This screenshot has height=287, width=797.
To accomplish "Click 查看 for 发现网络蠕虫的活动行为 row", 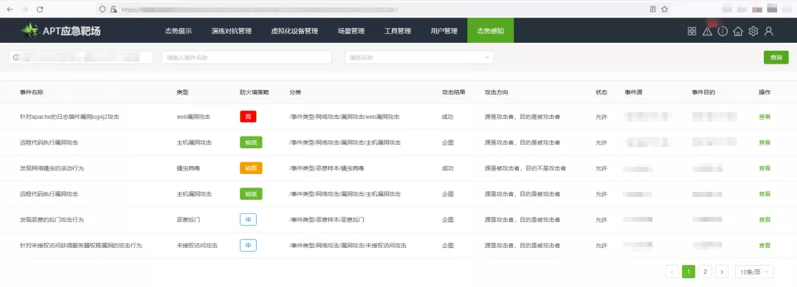I will click(x=765, y=168).
